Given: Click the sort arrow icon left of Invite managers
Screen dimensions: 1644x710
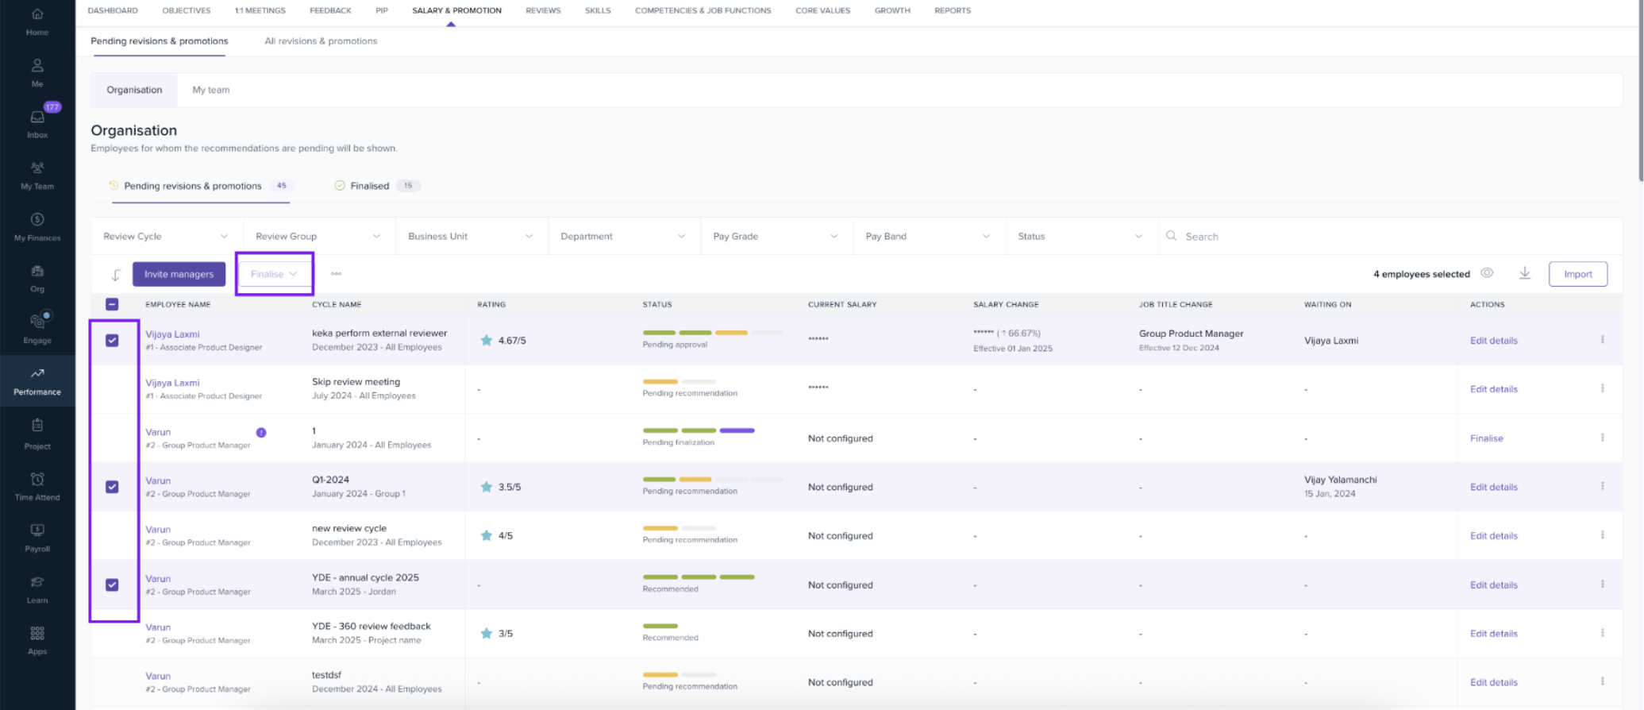Looking at the screenshot, I should 116,275.
